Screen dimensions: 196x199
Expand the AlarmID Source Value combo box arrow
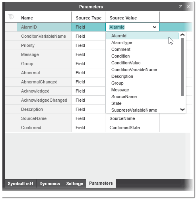[x=155, y=27]
